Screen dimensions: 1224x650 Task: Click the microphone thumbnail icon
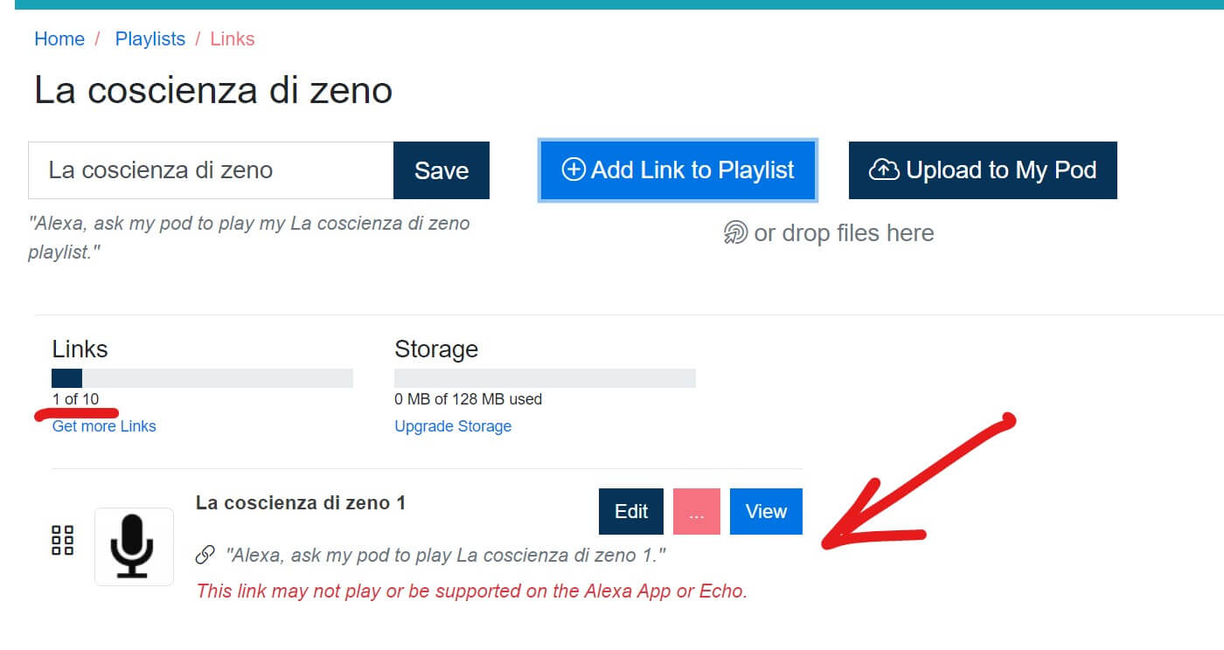point(134,546)
